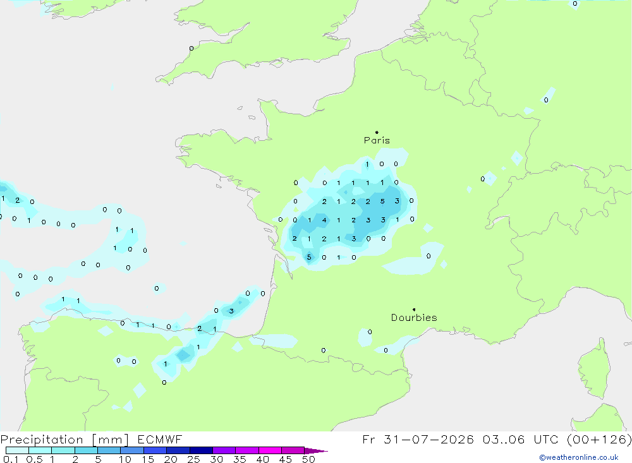The width and height of the screenshot is (632, 463).
Task: Click the '0.1' legend scale label
Action: pos(11,459)
